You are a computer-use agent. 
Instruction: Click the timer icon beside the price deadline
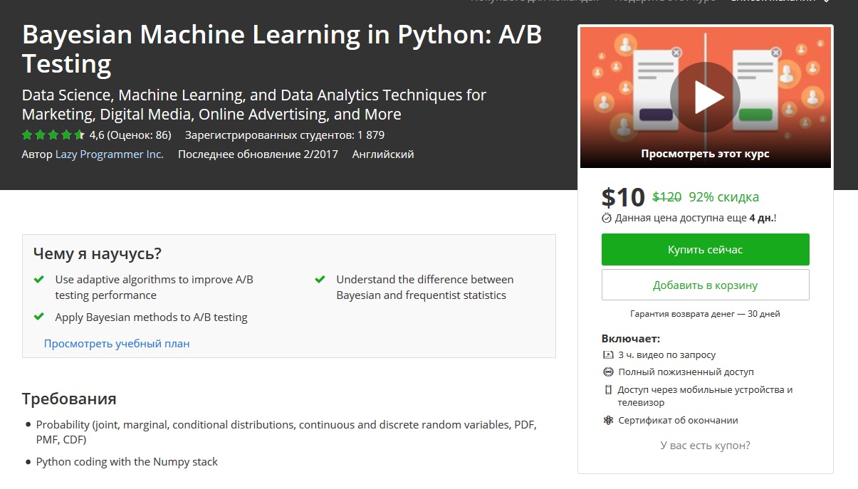[x=607, y=218]
